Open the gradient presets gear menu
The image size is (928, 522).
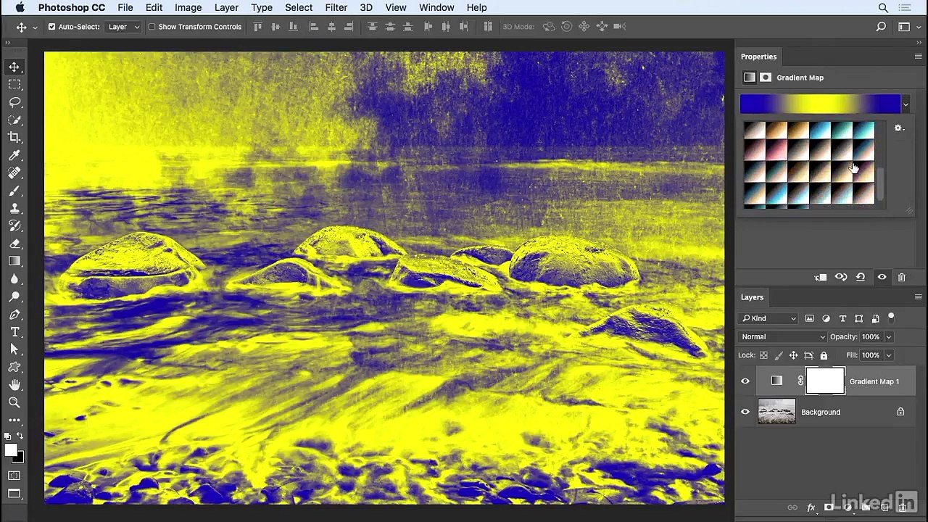(x=899, y=128)
